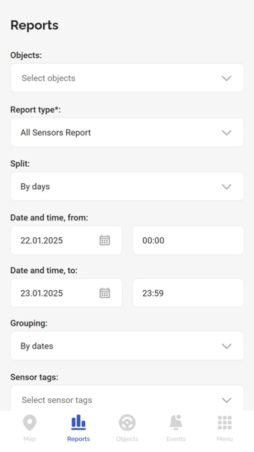Click the Split: label
This screenshot has height=452, width=254.
click(20, 164)
